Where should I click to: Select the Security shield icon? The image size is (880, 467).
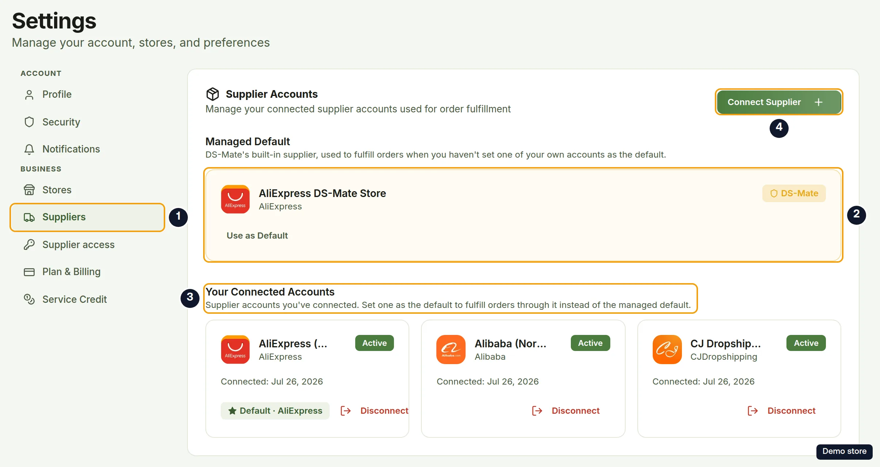[x=29, y=122]
